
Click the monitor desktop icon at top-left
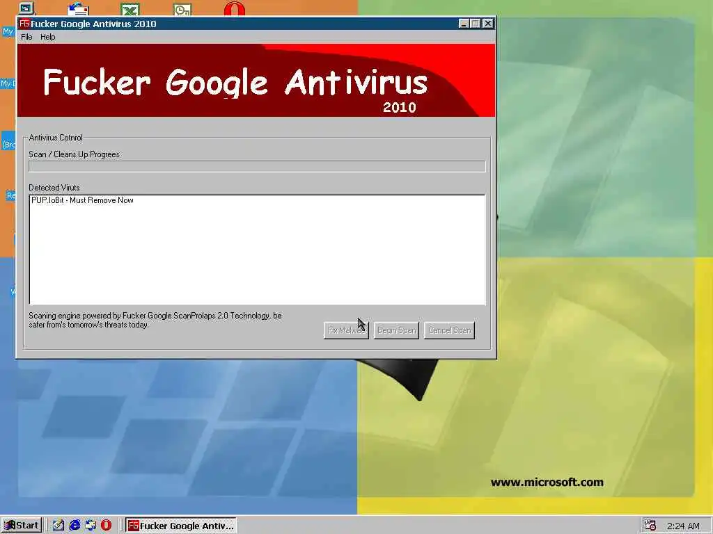(26, 8)
